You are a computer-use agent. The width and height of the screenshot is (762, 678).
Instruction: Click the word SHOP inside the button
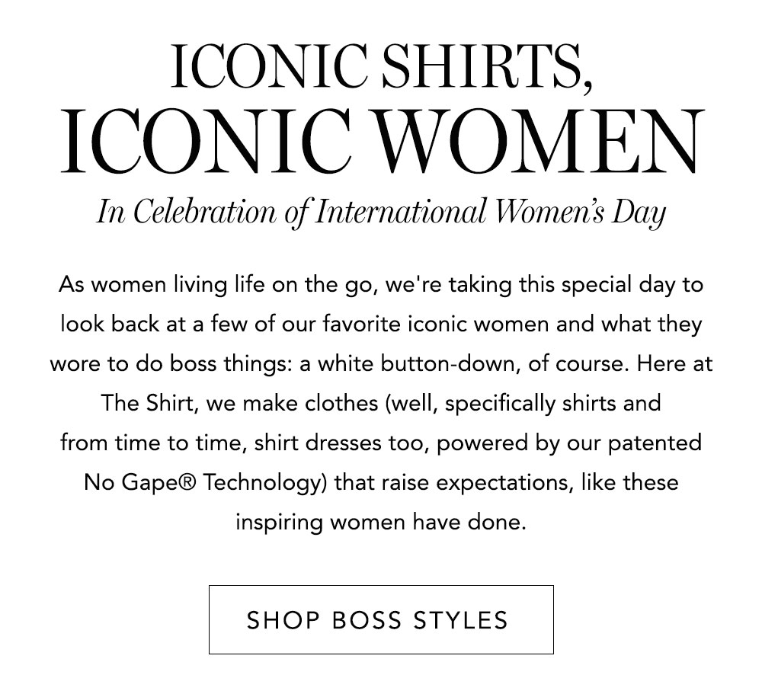[x=283, y=620]
